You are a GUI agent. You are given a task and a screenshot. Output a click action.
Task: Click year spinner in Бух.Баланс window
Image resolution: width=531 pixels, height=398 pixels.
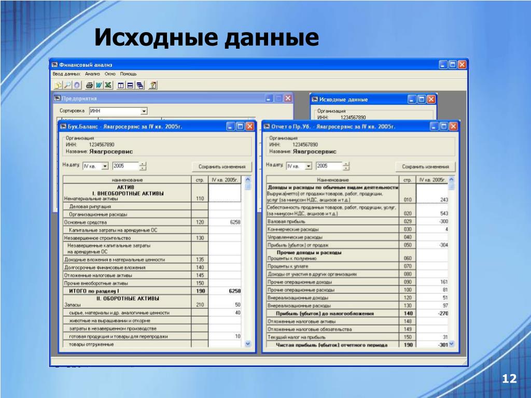coord(143,166)
